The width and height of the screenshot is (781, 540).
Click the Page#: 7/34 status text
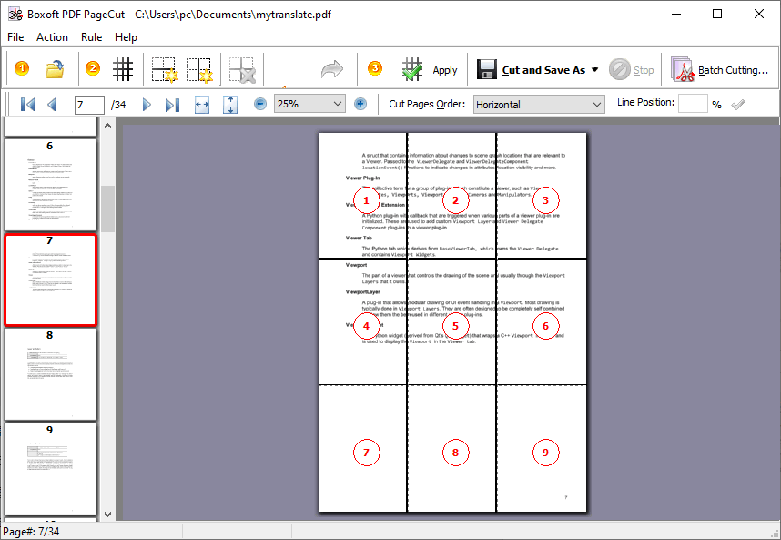pos(31,532)
